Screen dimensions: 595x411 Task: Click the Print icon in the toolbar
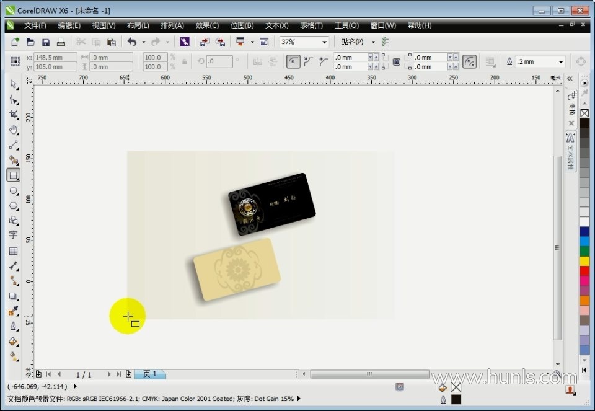pos(61,42)
